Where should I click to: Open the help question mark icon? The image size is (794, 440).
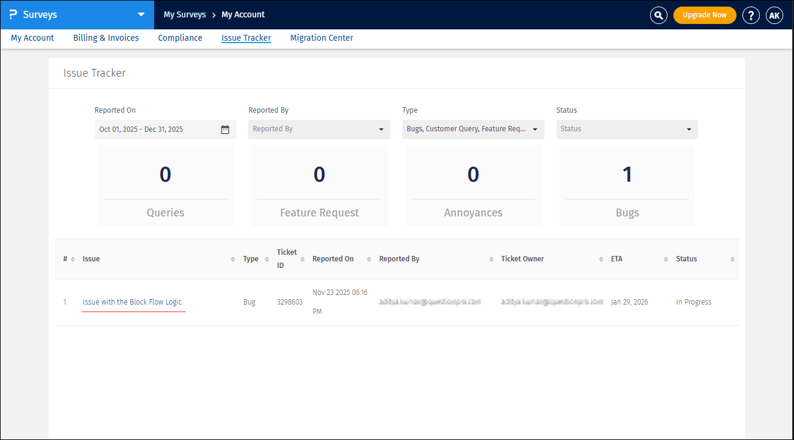coord(751,15)
